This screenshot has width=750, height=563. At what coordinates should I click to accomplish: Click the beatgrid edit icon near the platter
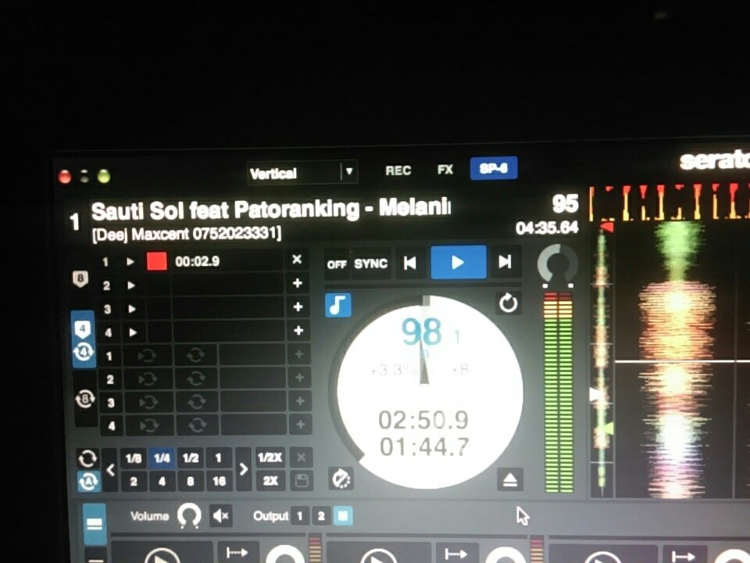point(341,479)
